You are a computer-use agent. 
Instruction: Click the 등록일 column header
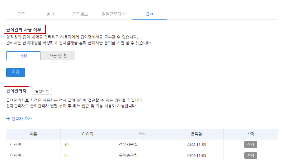[x=196, y=134]
